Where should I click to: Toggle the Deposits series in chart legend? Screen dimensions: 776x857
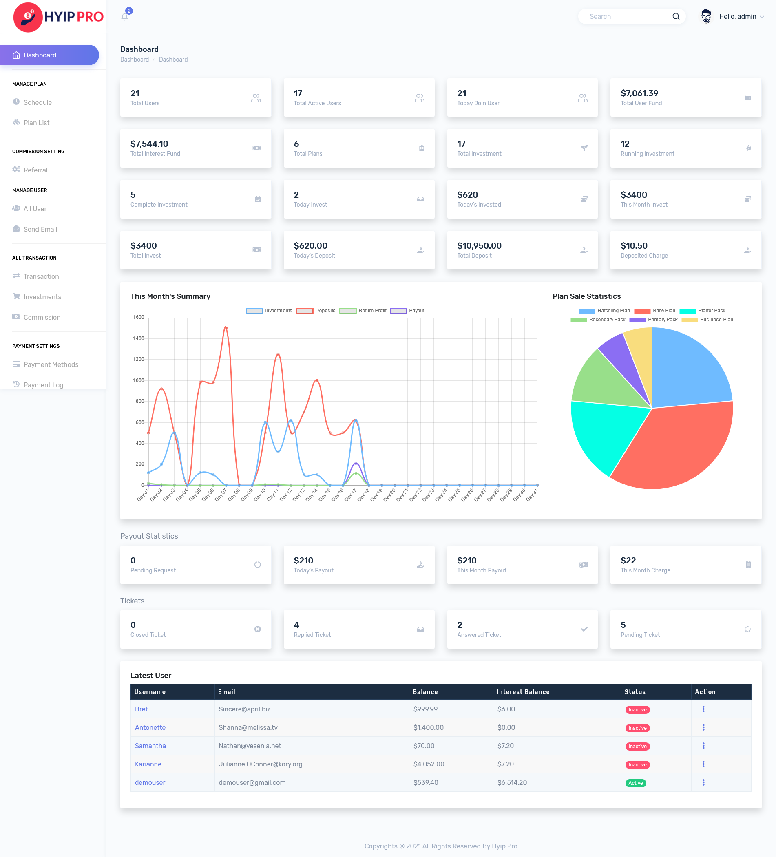[x=316, y=311]
